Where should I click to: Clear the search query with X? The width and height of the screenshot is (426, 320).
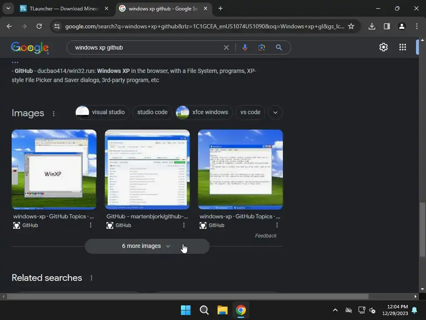pos(226,47)
